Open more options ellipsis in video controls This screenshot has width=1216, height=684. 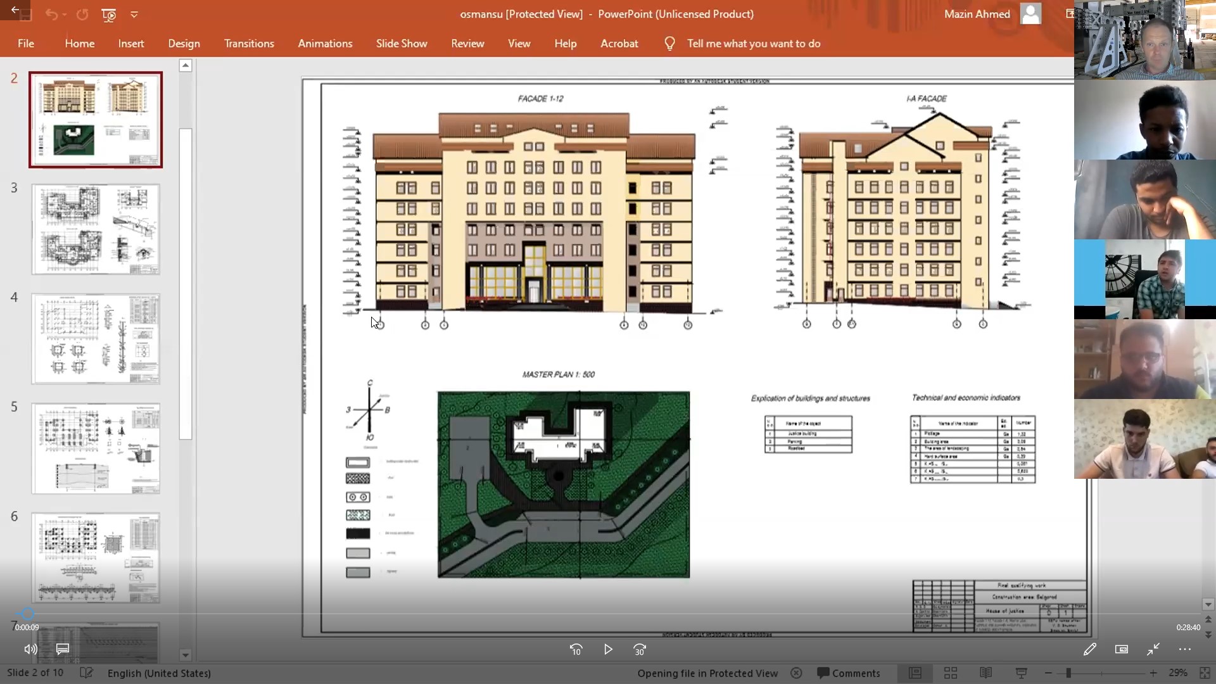click(x=1185, y=649)
